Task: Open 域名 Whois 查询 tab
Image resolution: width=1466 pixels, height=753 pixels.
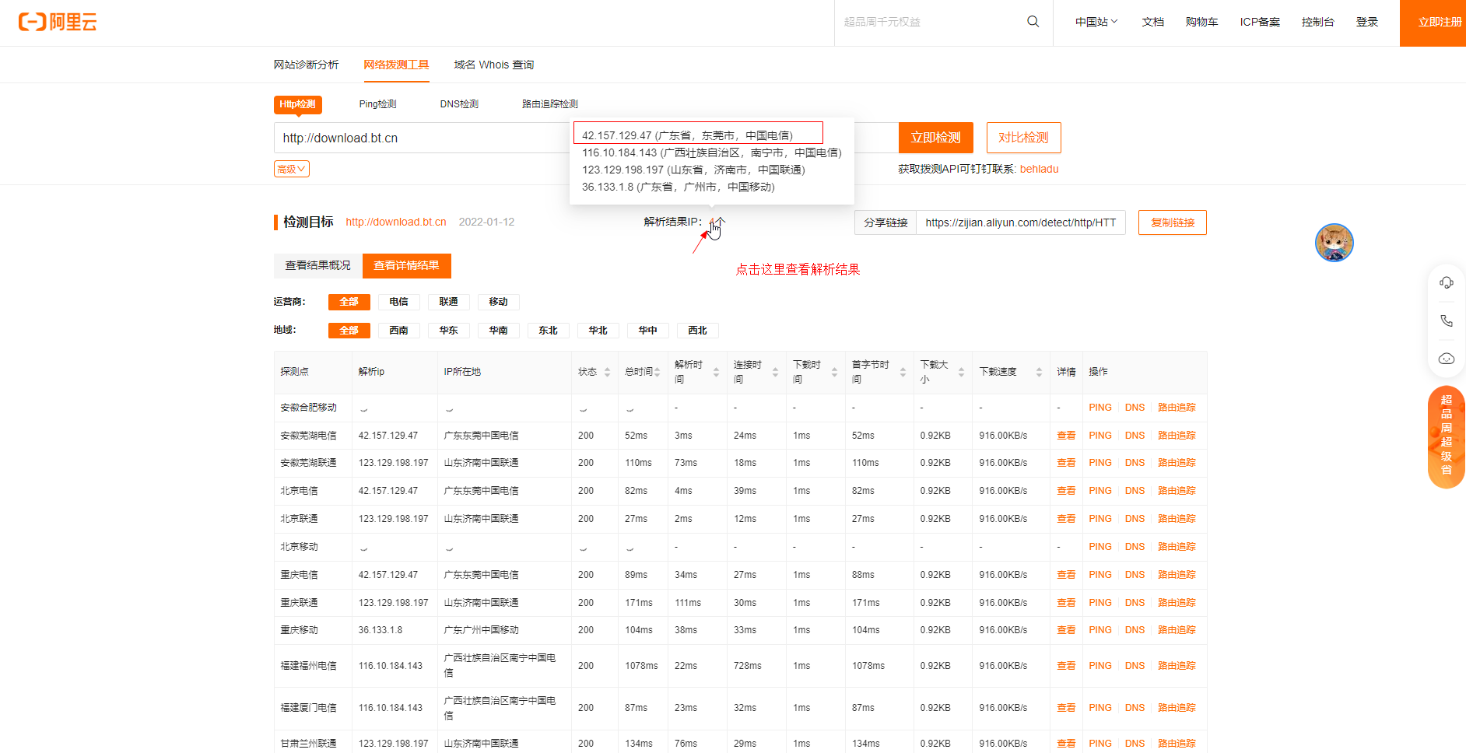Action: coord(493,65)
